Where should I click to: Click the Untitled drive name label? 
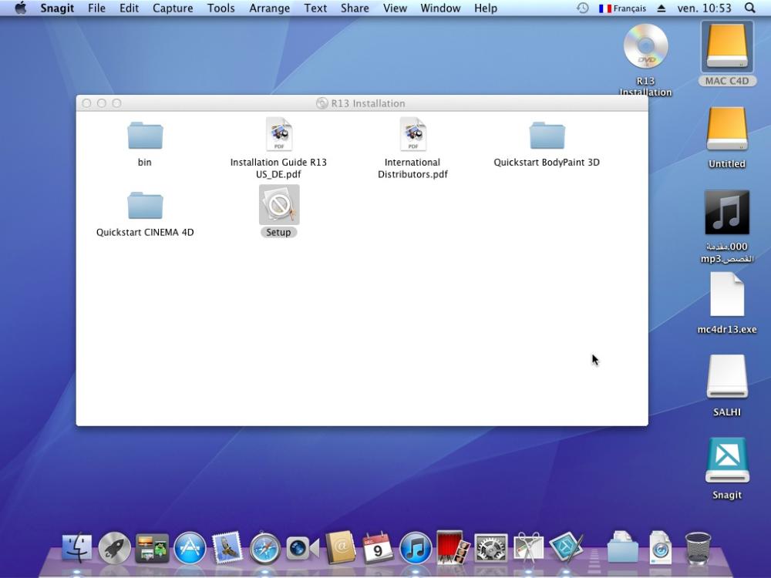(727, 163)
